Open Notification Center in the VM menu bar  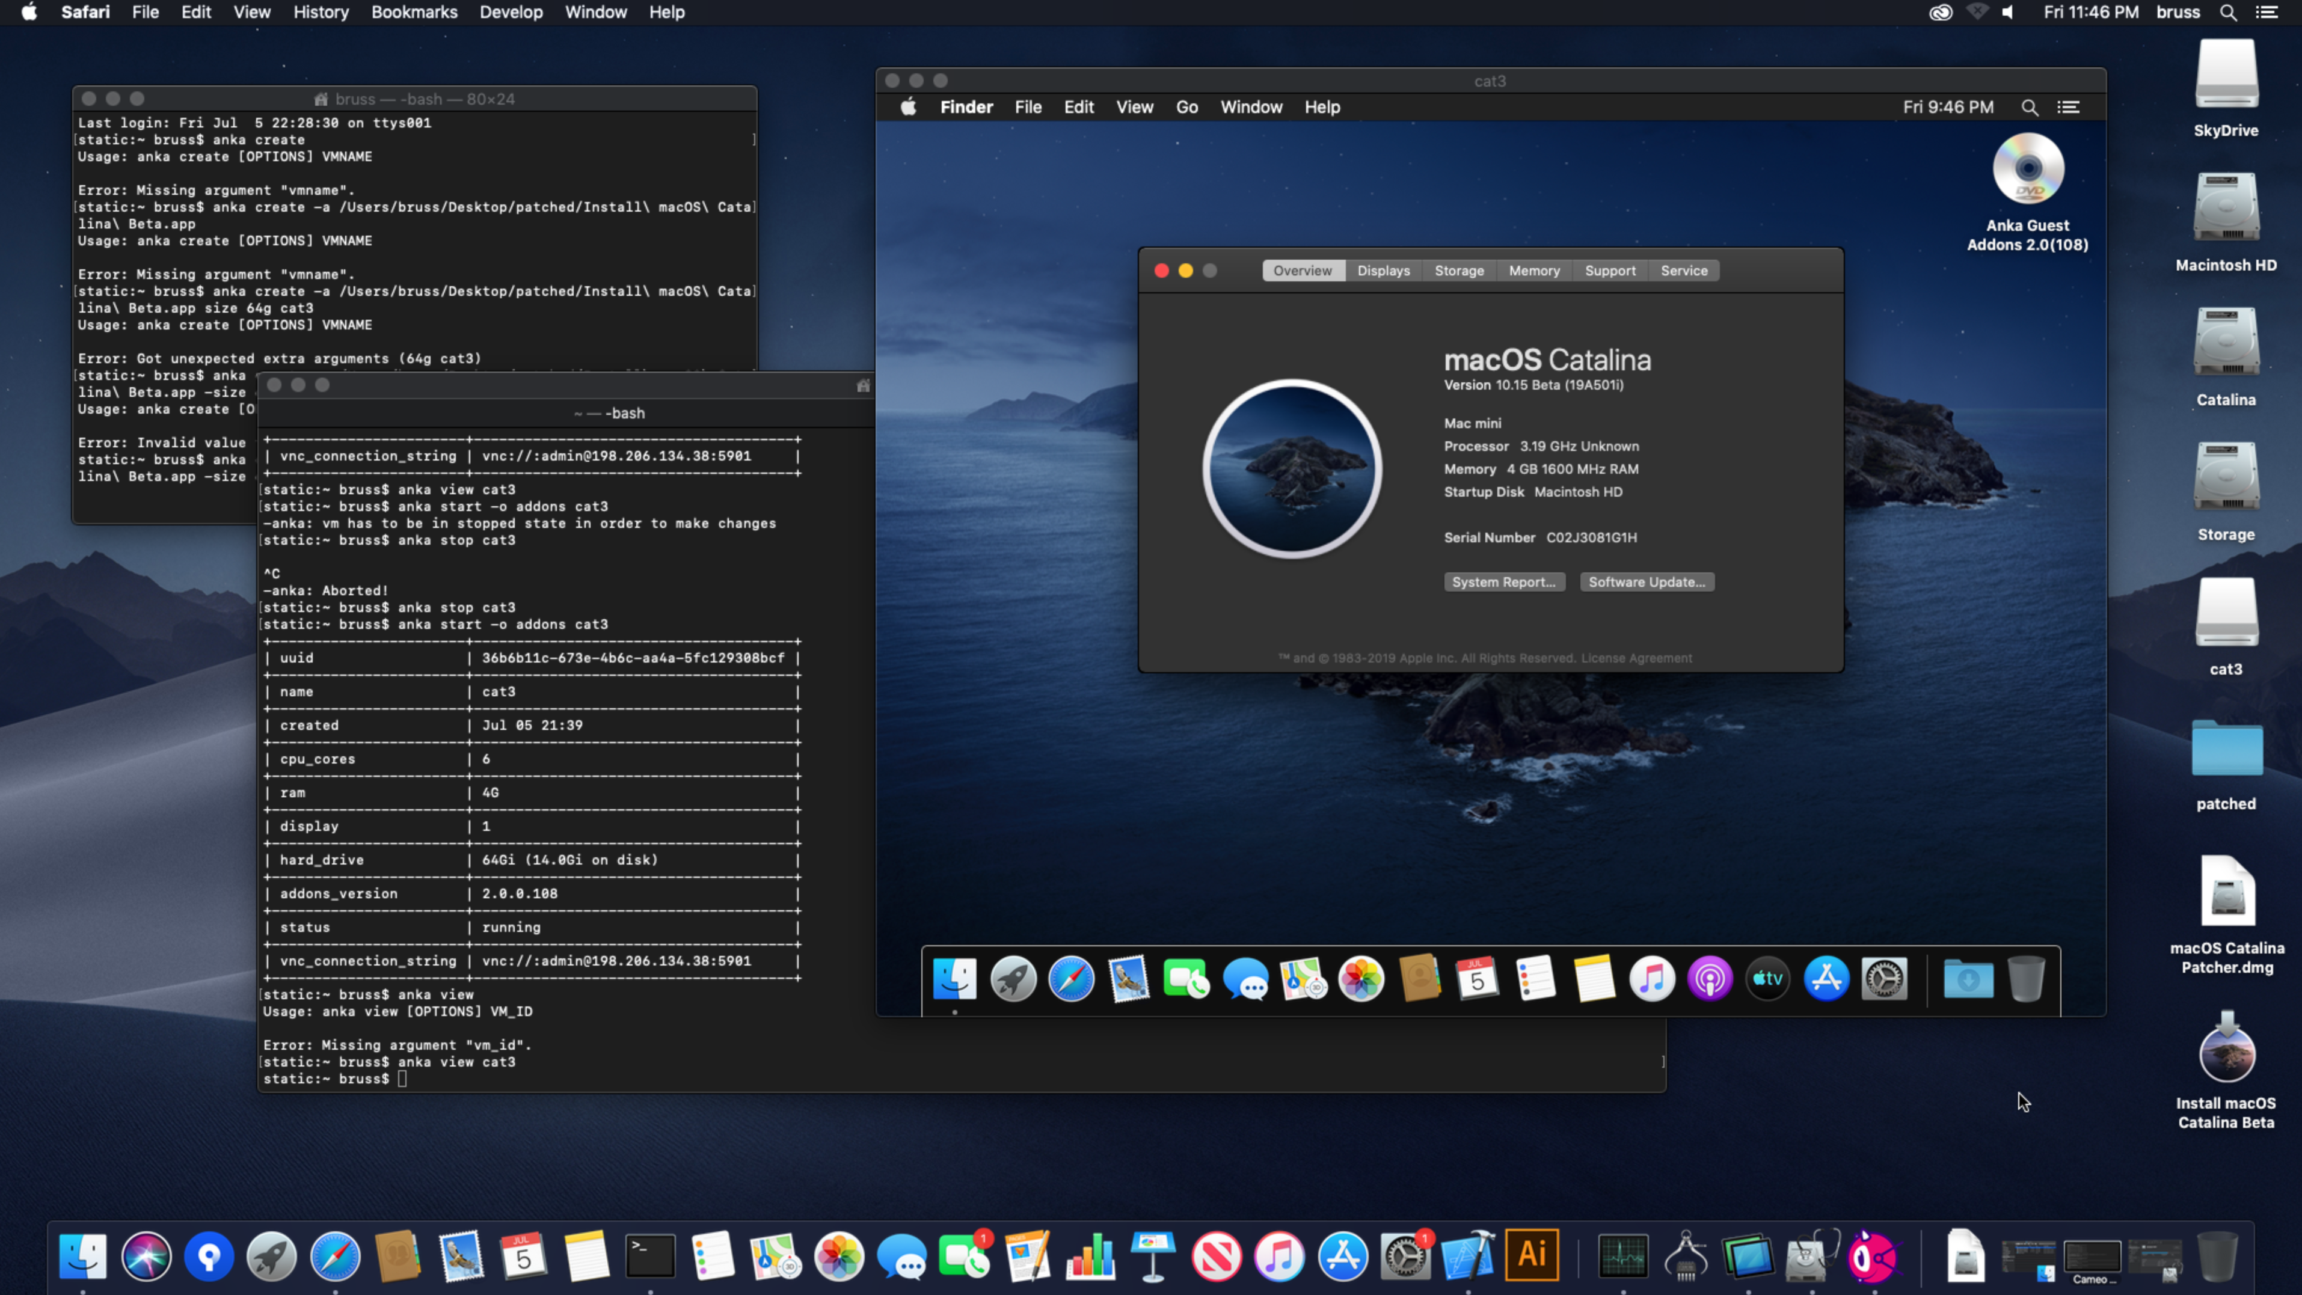click(x=2068, y=107)
